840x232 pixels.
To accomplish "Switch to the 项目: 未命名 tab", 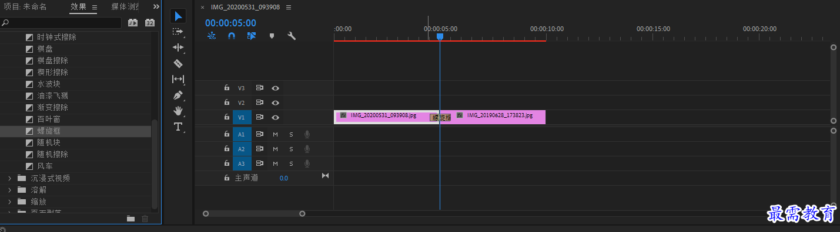I will (25, 7).
